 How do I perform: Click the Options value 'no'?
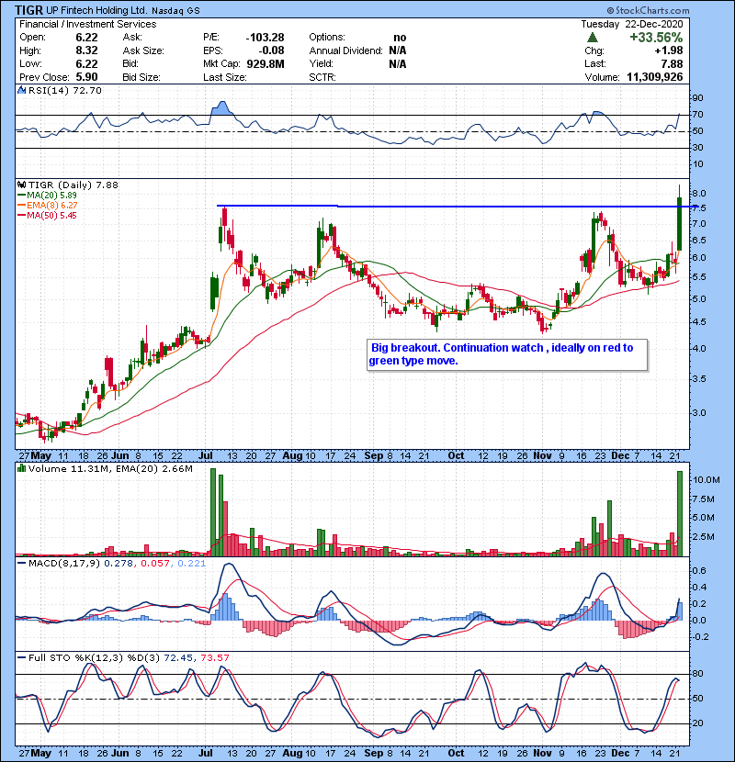tap(400, 38)
